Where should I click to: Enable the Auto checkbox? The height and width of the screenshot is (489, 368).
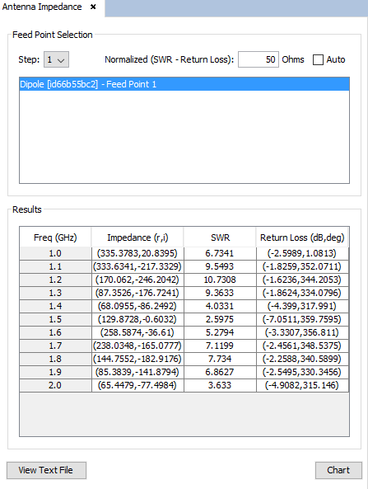click(318, 59)
